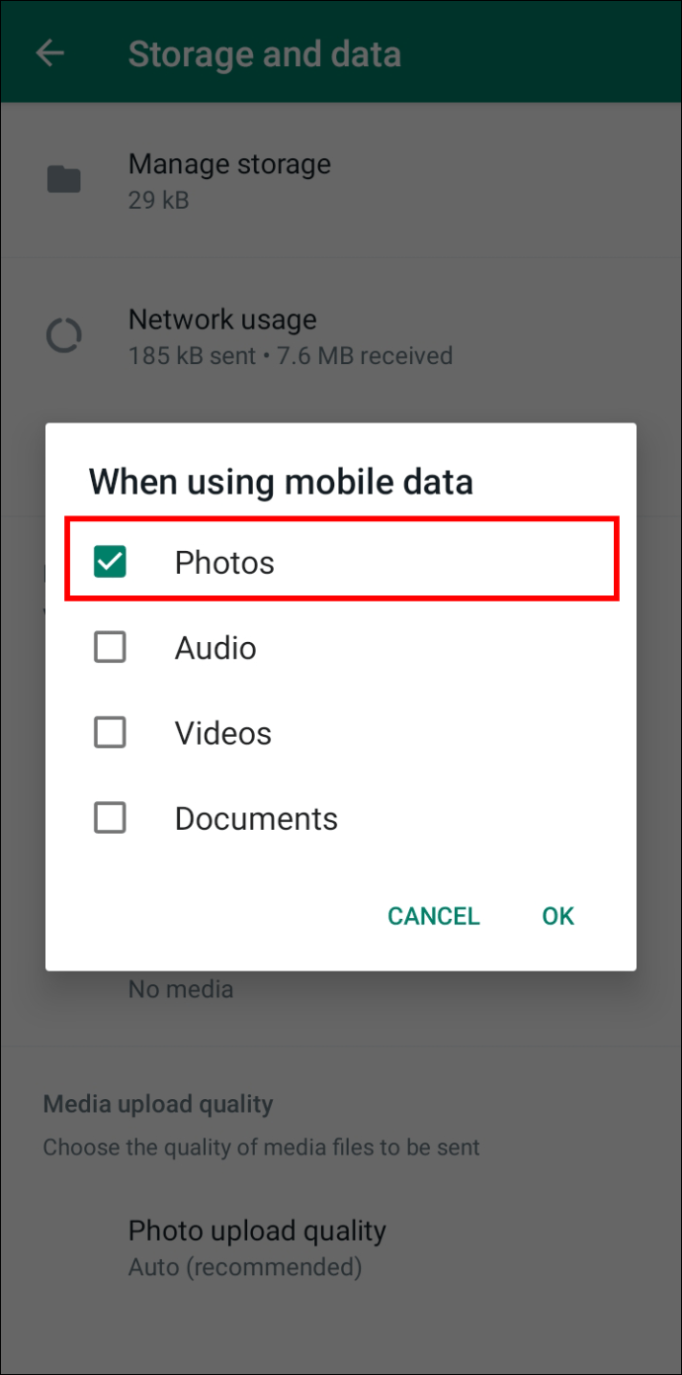The width and height of the screenshot is (682, 1375).
Task: Select the Audio label text
Action: [x=215, y=648]
